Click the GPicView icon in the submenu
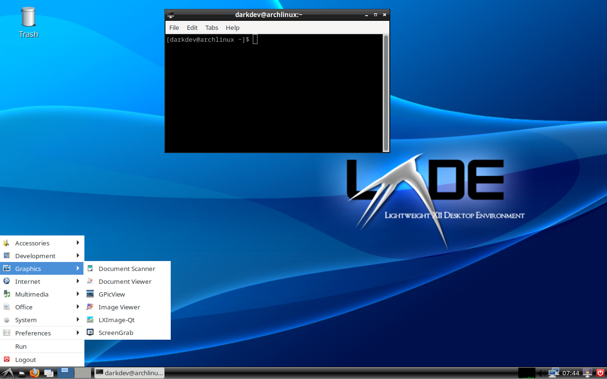 click(x=90, y=294)
